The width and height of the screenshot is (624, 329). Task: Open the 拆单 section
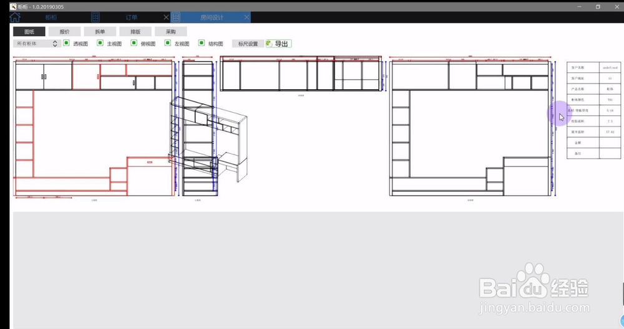(100, 32)
